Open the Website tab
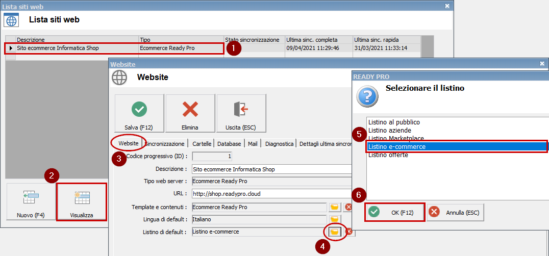 click(128, 143)
